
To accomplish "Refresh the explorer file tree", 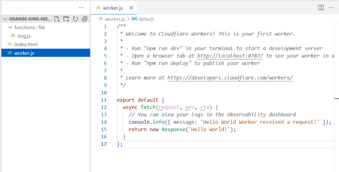I will click(x=75, y=19).
